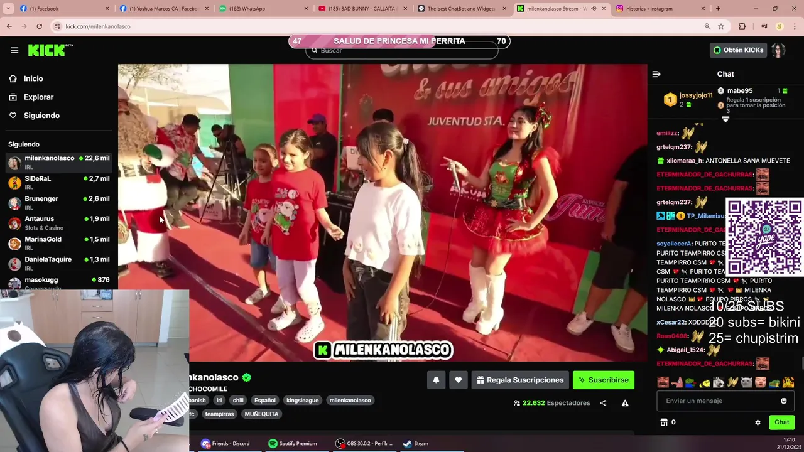Open Siguiendo in the sidebar
This screenshot has height=452, width=804.
[41, 116]
